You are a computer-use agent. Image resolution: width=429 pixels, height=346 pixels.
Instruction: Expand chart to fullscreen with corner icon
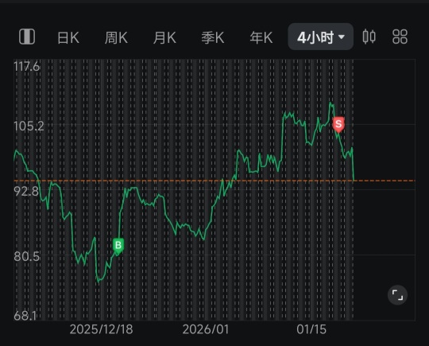[x=397, y=295]
